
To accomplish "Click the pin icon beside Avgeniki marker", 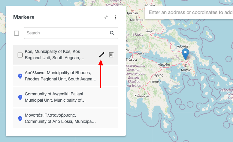I will tap(20, 97).
